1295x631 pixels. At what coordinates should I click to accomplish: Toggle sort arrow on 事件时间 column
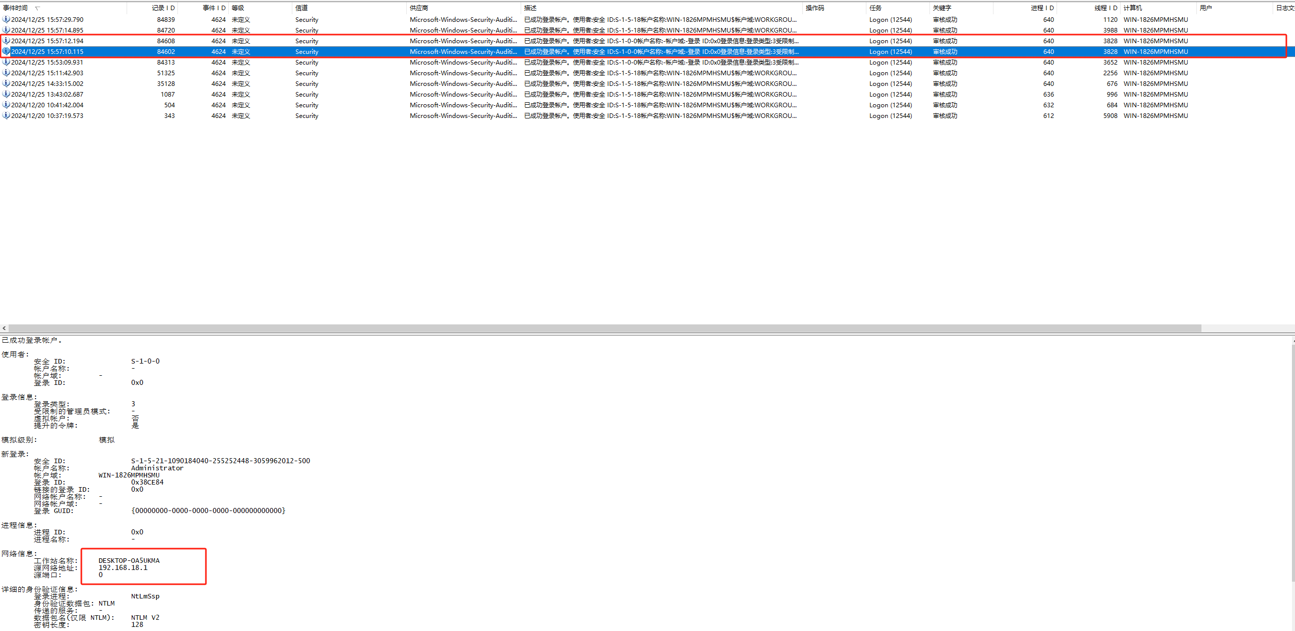point(37,8)
